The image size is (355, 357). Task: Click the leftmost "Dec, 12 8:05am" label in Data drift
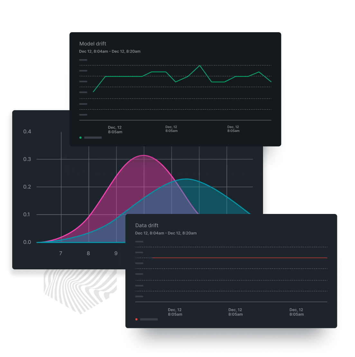175,312
